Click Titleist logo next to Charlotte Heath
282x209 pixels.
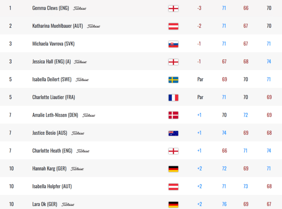pyautogui.click(x=83, y=151)
